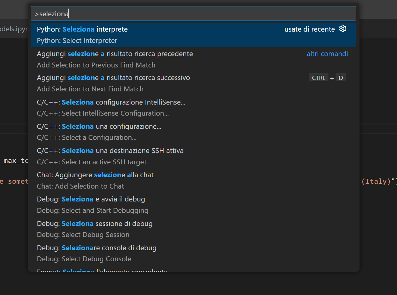Viewport: 397px width, 295px height.
Task: Select C/C++: Seleziona configurazione IntelliSense
Action: click(x=193, y=108)
